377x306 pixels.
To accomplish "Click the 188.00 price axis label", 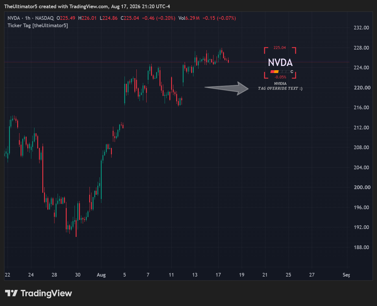I will tap(361, 247).
